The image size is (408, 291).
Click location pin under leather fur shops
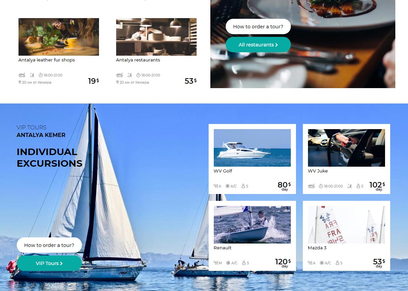coord(20,82)
